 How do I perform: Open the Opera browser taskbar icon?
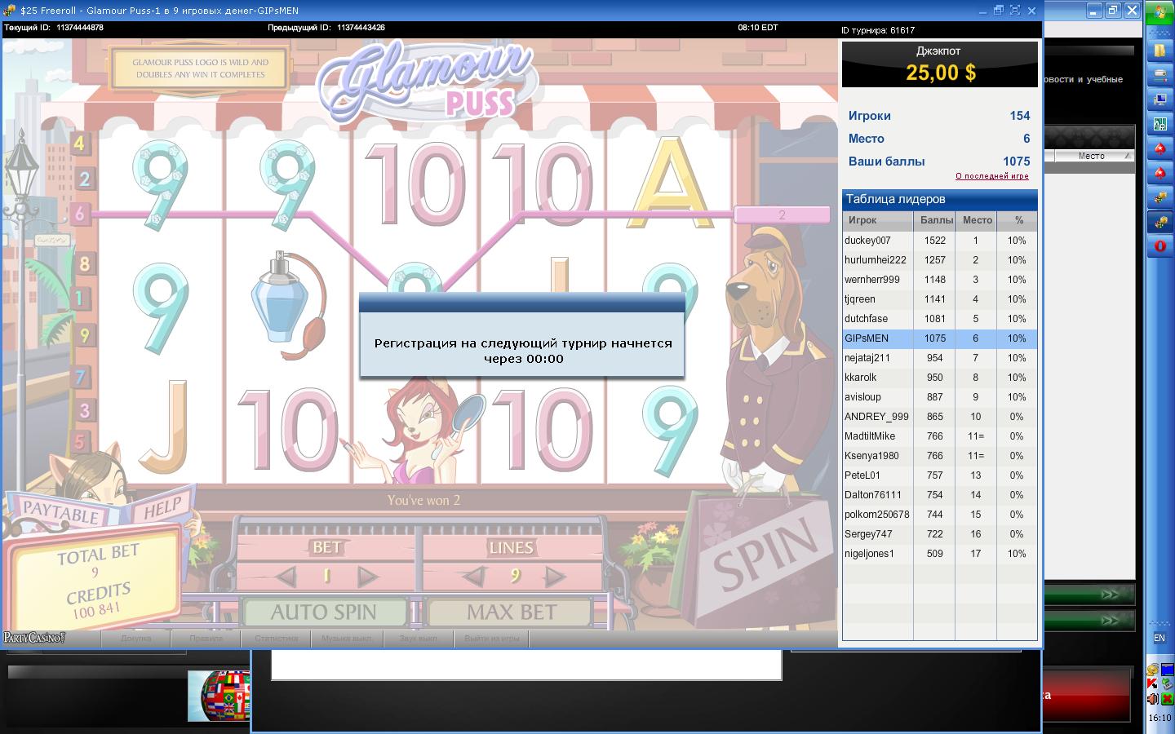click(x=1159, y=246)
